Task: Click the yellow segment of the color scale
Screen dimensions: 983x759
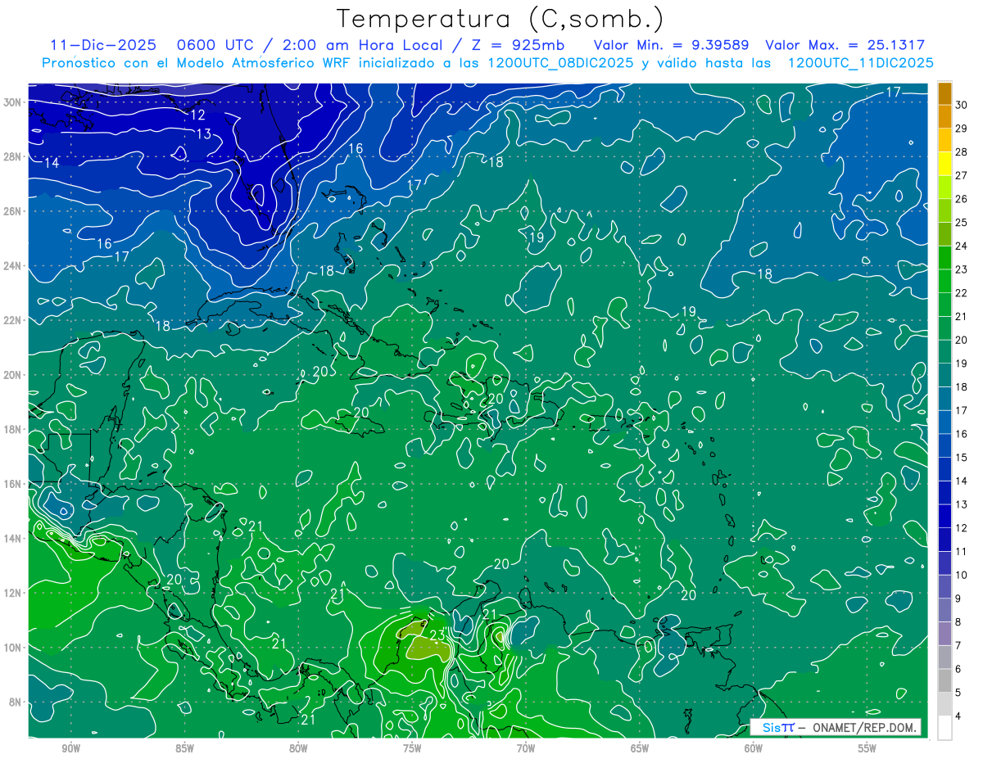Action: (944, 164)
